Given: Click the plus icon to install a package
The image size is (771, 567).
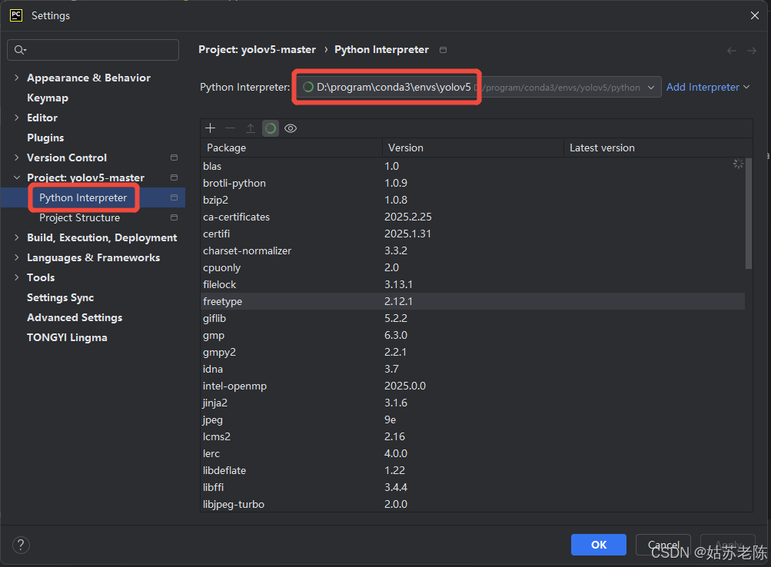Looking at the screenshot, I should coord(211,128).
